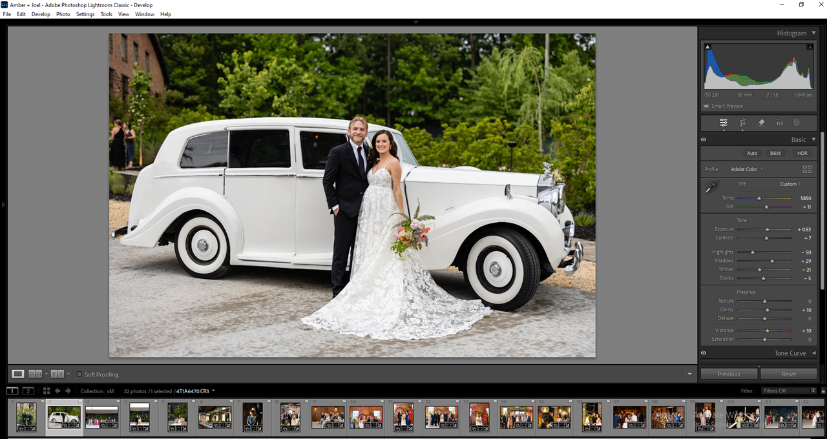Select the Healing eraser tool
The width and height of the screenshot is (827, 439).
coord(761,123)
